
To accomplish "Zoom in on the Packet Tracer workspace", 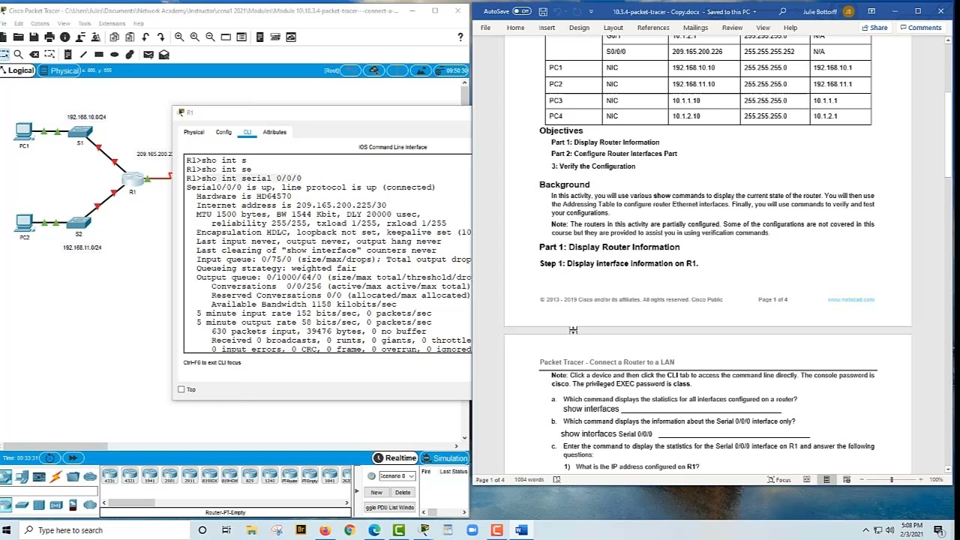I will 179,37.
